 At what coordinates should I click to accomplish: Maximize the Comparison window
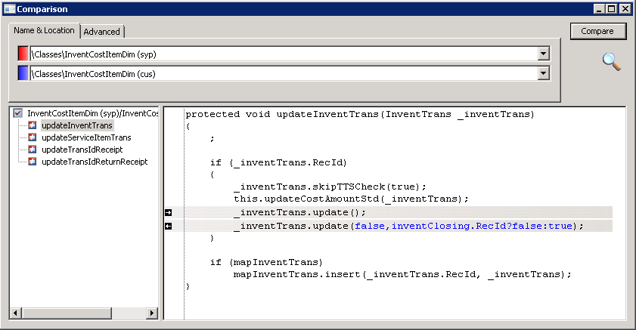point(612,9)
